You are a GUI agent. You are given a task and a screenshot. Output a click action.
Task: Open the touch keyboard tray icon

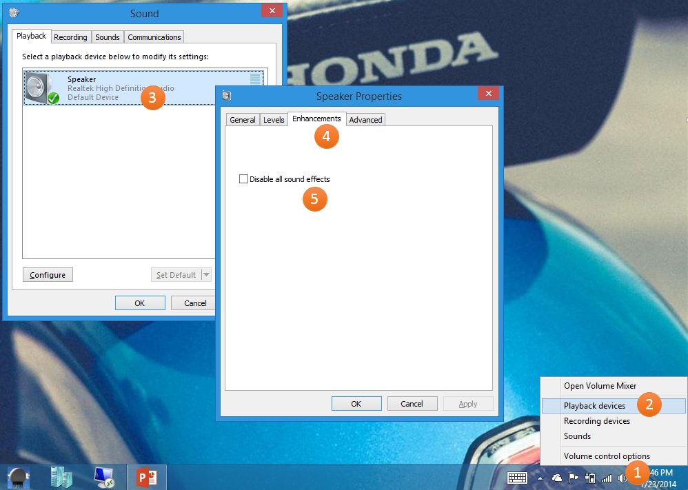coord(517,478)
